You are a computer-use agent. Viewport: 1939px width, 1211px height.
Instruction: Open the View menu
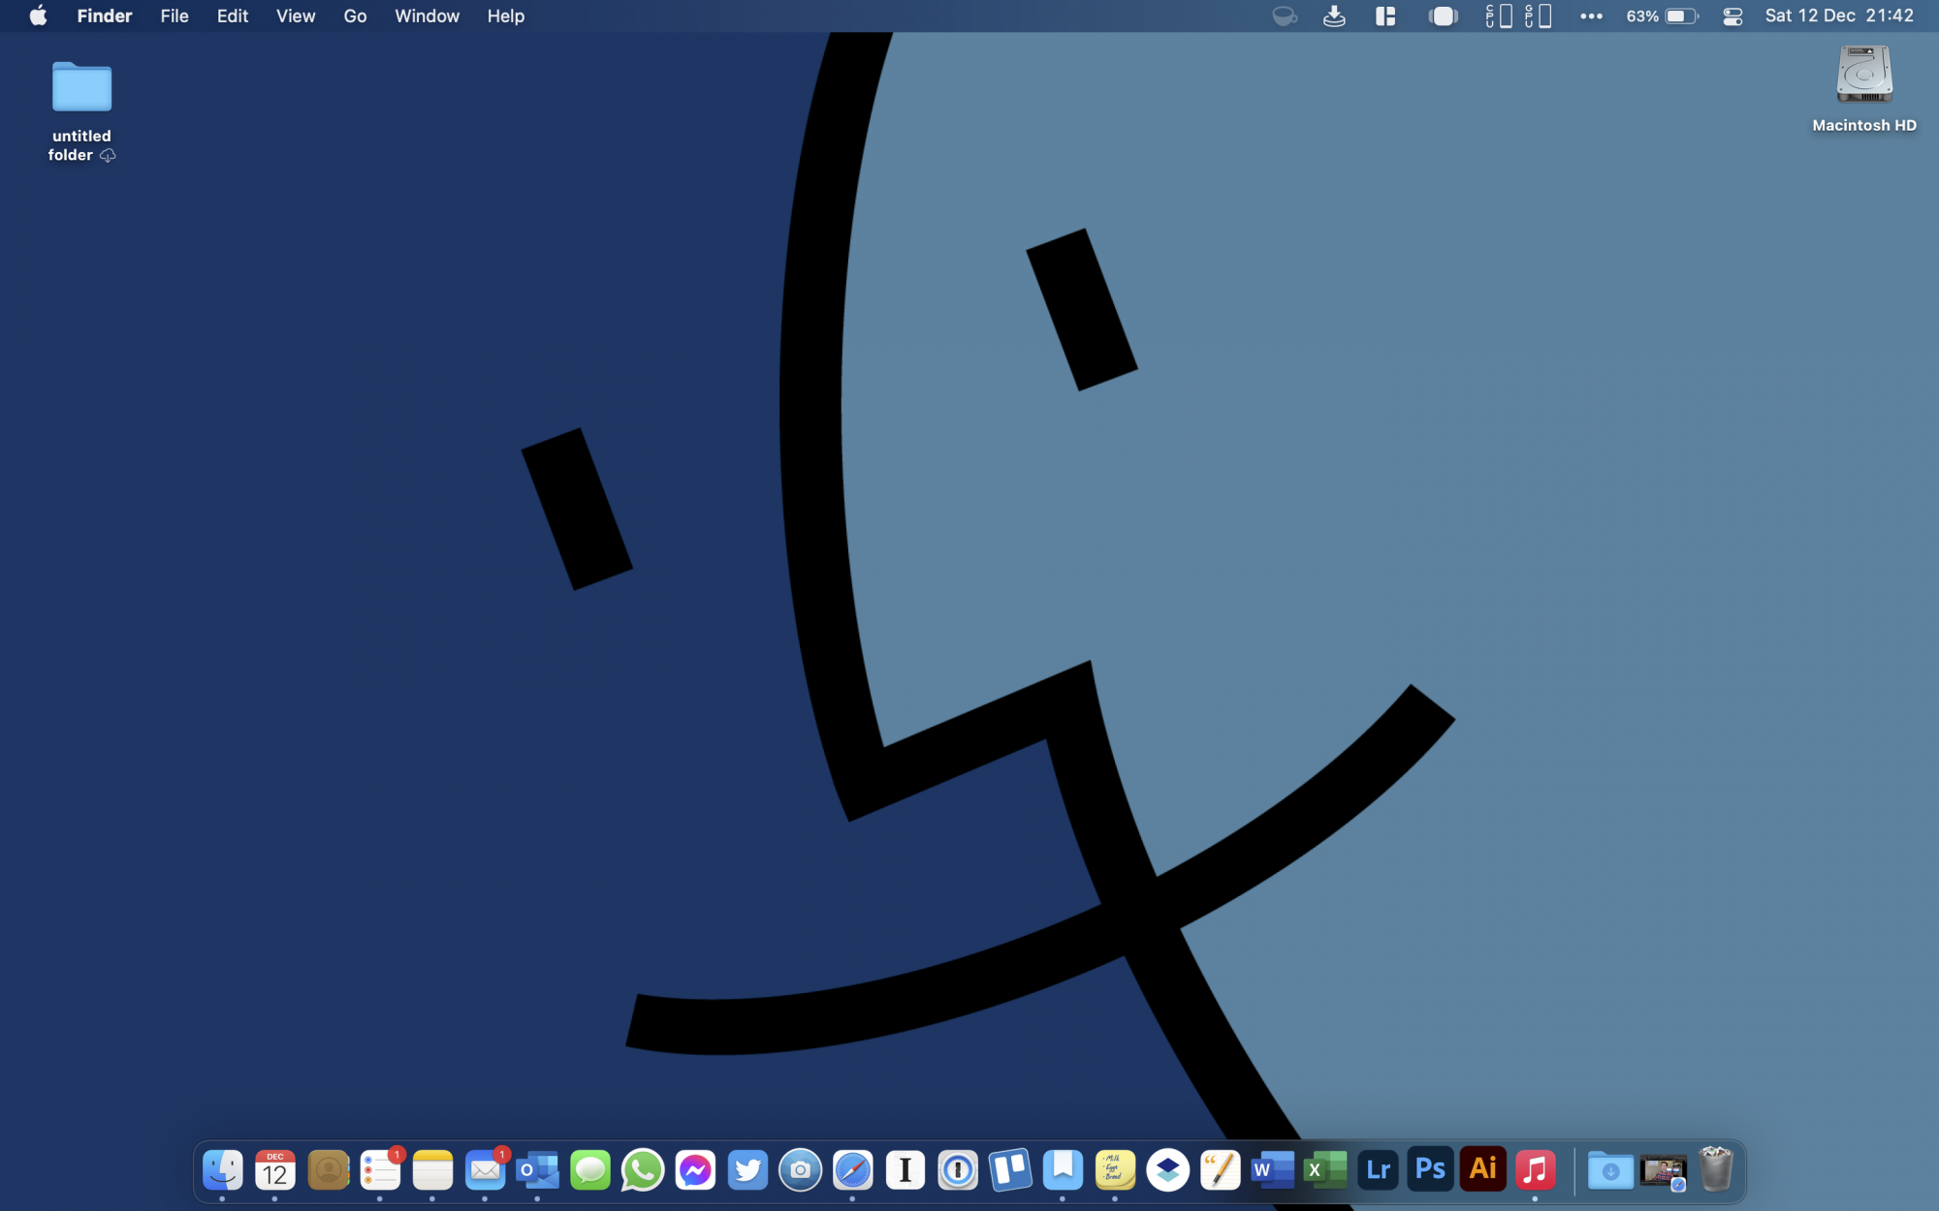click(x=295, y=16)
